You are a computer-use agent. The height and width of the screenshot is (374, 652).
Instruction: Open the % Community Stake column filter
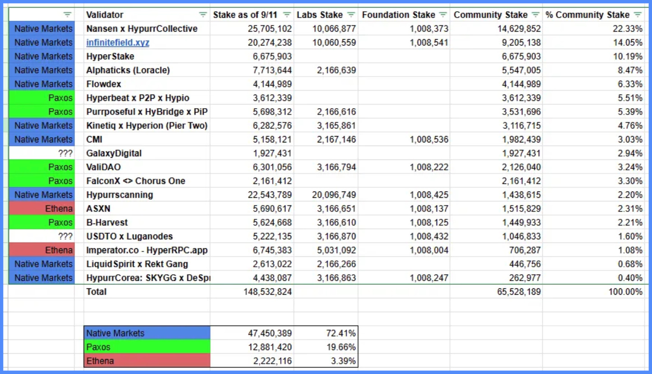click(638, 15)
